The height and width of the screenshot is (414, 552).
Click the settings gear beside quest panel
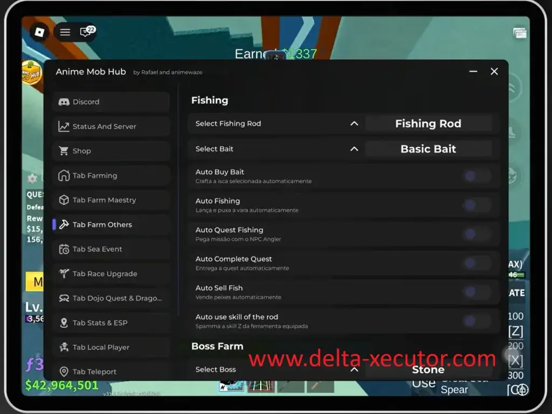[32, 178]
